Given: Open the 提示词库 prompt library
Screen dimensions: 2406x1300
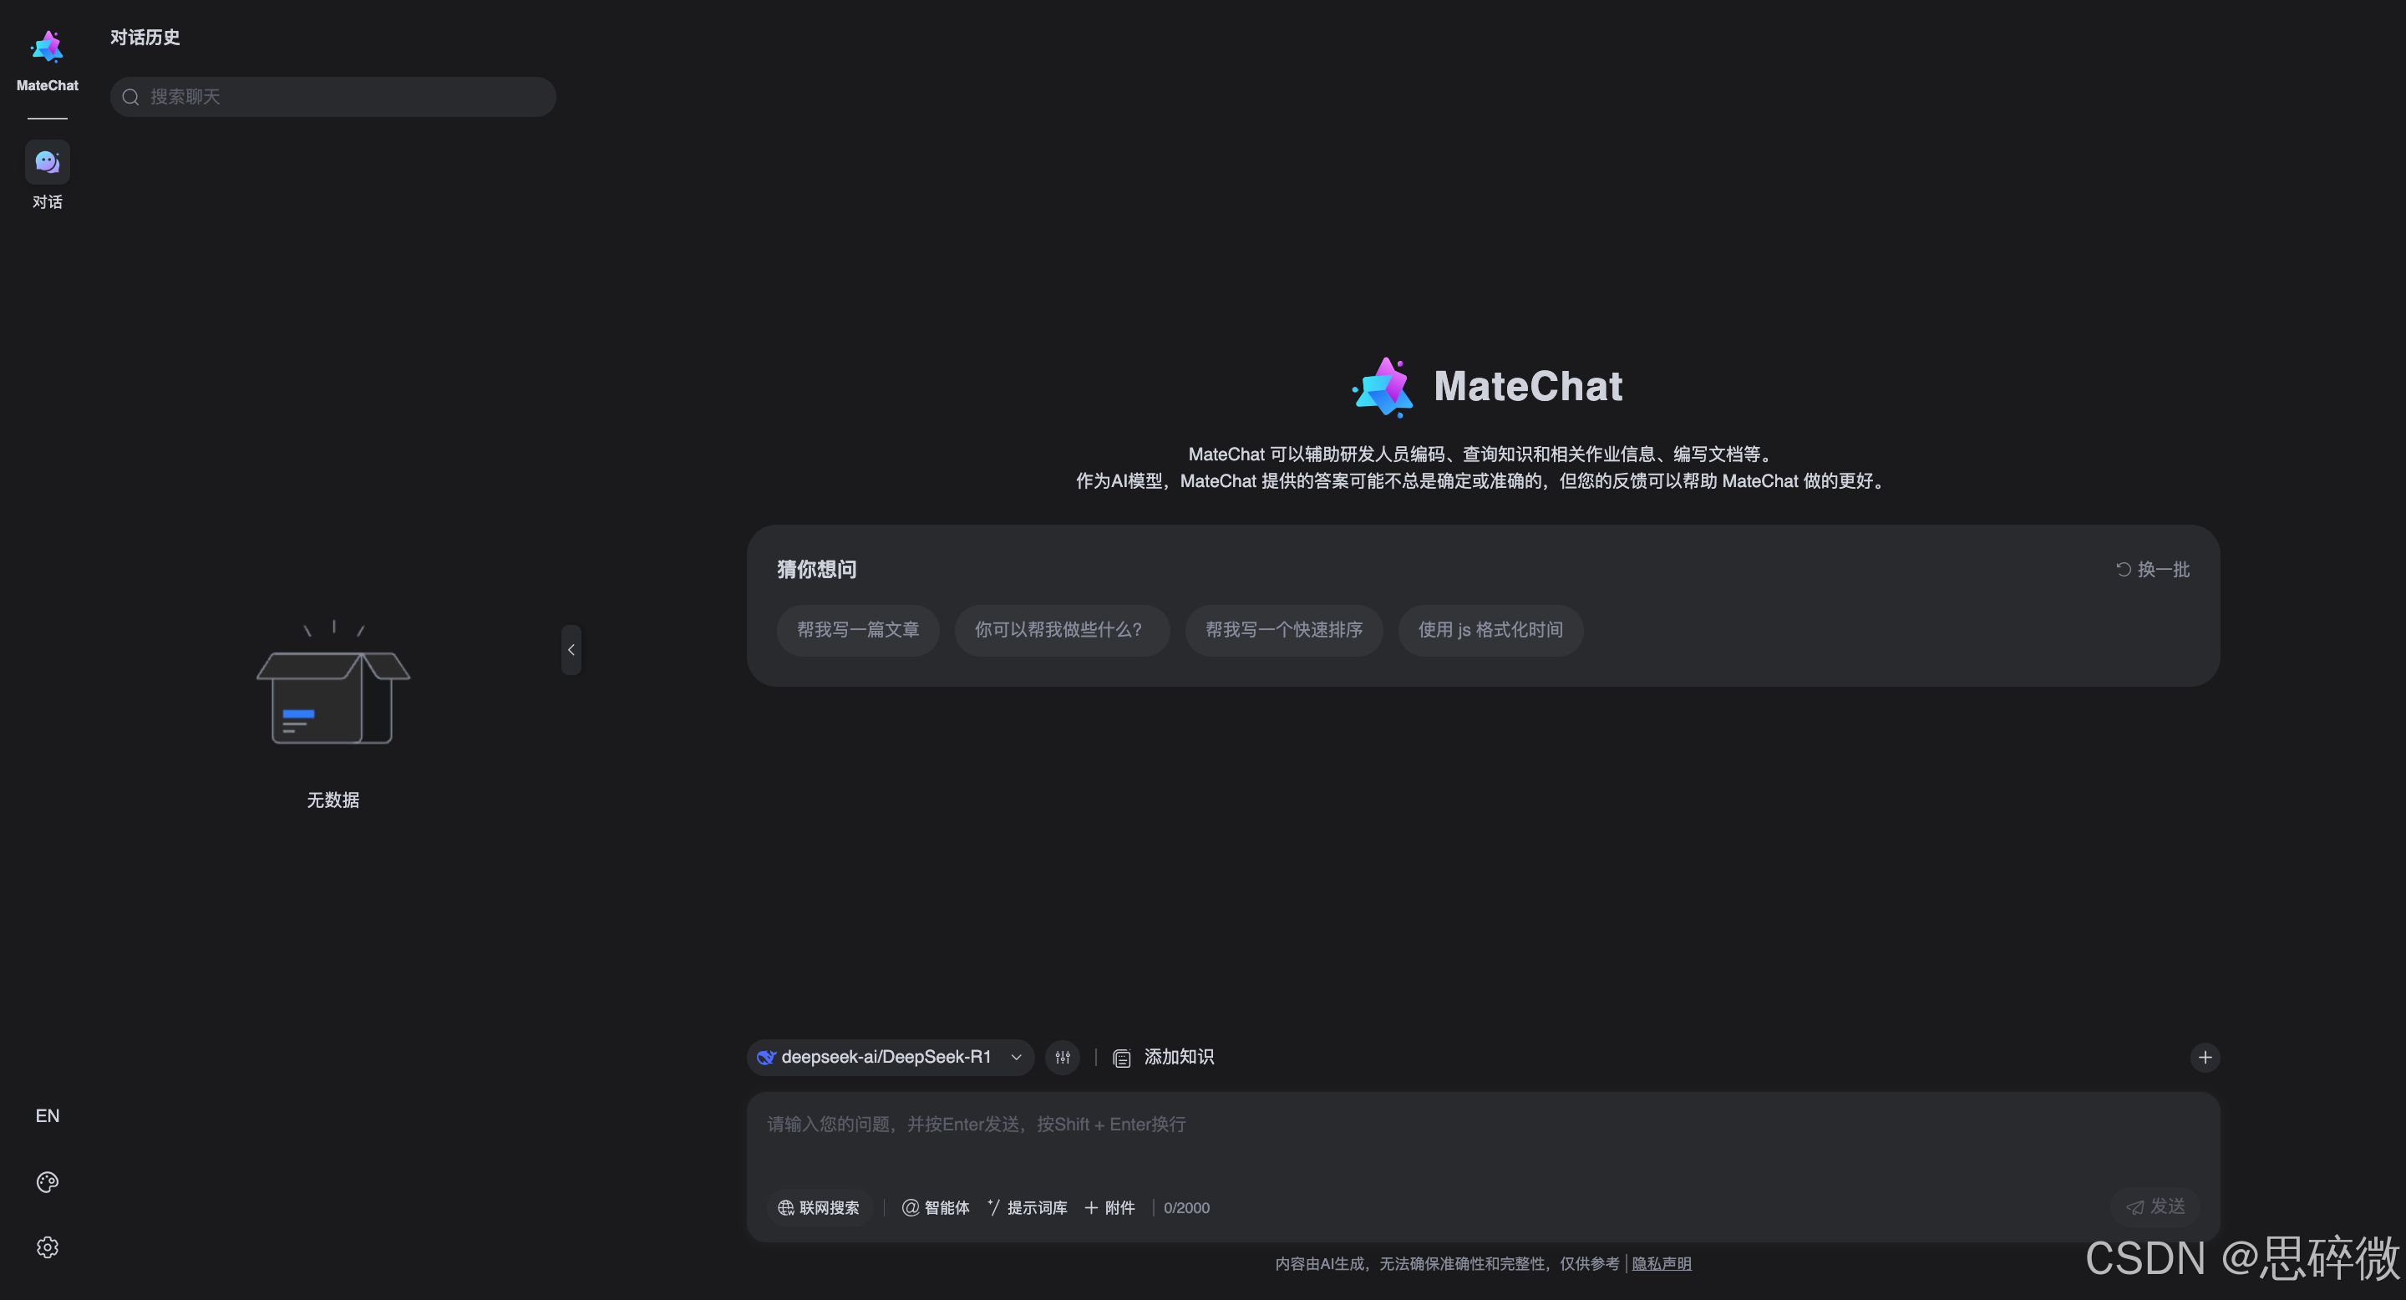Looking at the screenshot, I should coord(1027,1207).
